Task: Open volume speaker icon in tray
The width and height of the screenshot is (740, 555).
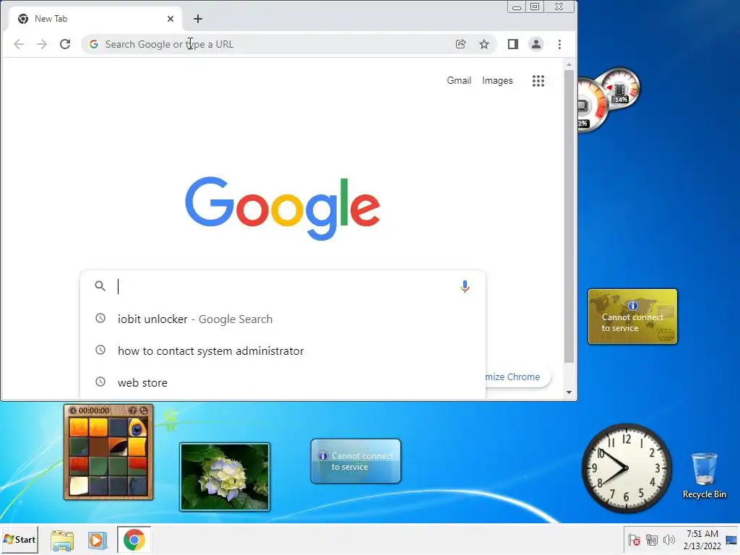Action: click(x=668, y=540)
